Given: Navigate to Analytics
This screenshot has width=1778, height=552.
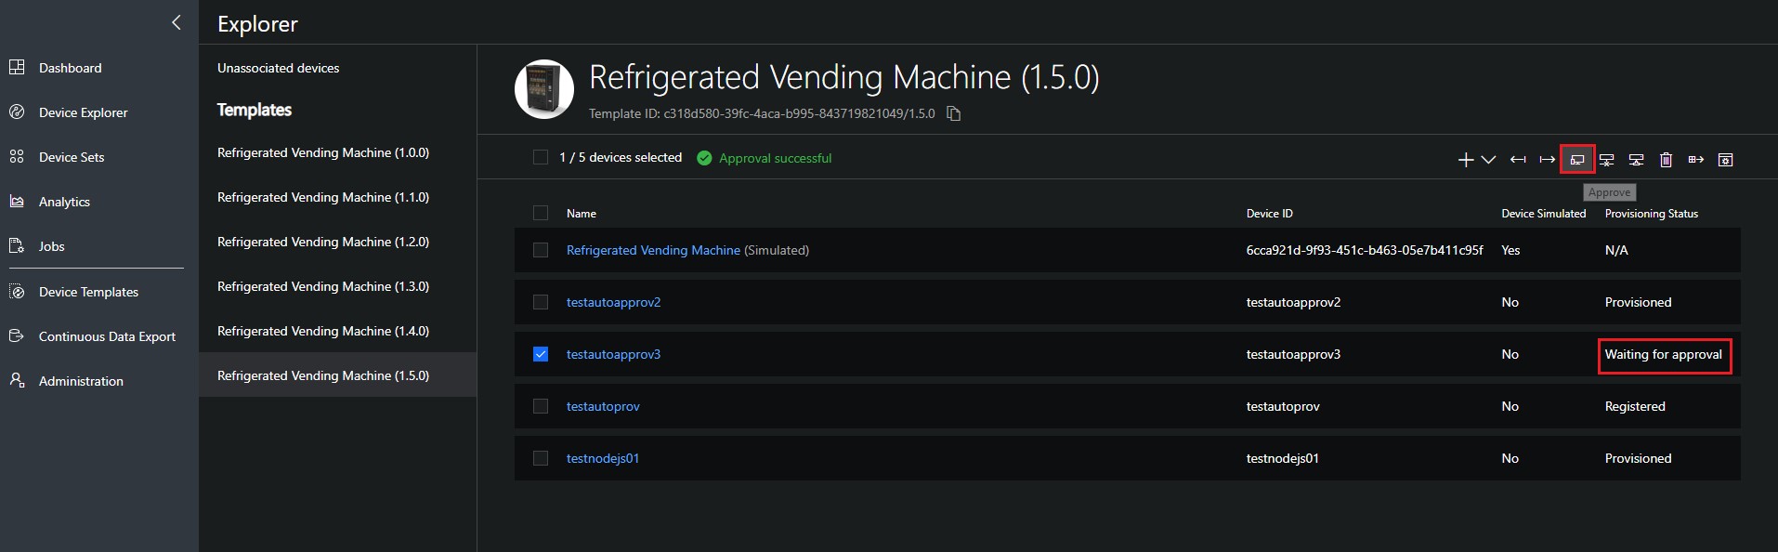Looking at the screenshot, I should 64,202.
